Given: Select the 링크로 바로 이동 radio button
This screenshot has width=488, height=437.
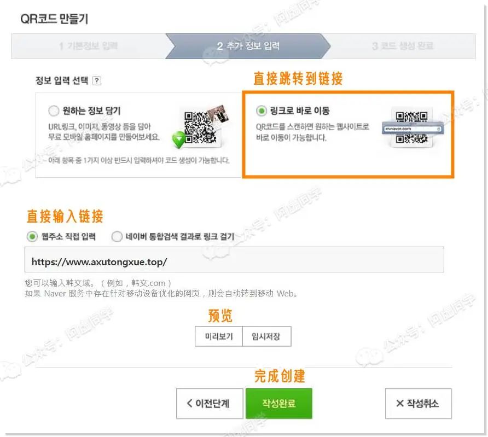Looking at the screenshot, I should (261, 110).
